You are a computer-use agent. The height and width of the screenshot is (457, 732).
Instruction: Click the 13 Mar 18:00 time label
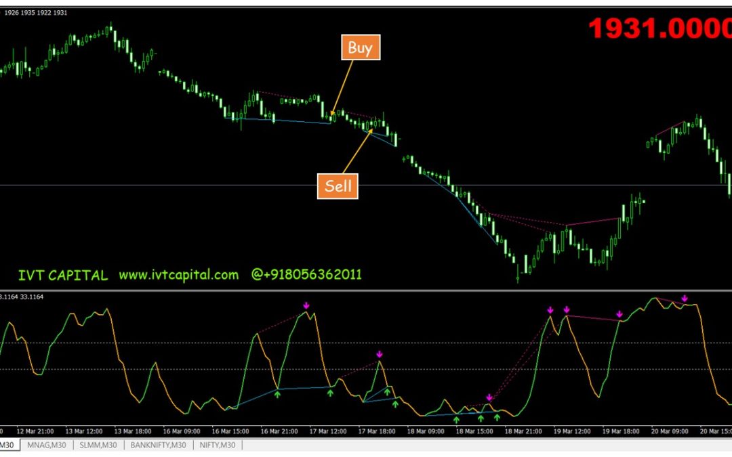pyautogui.click(x=133, y=431)
